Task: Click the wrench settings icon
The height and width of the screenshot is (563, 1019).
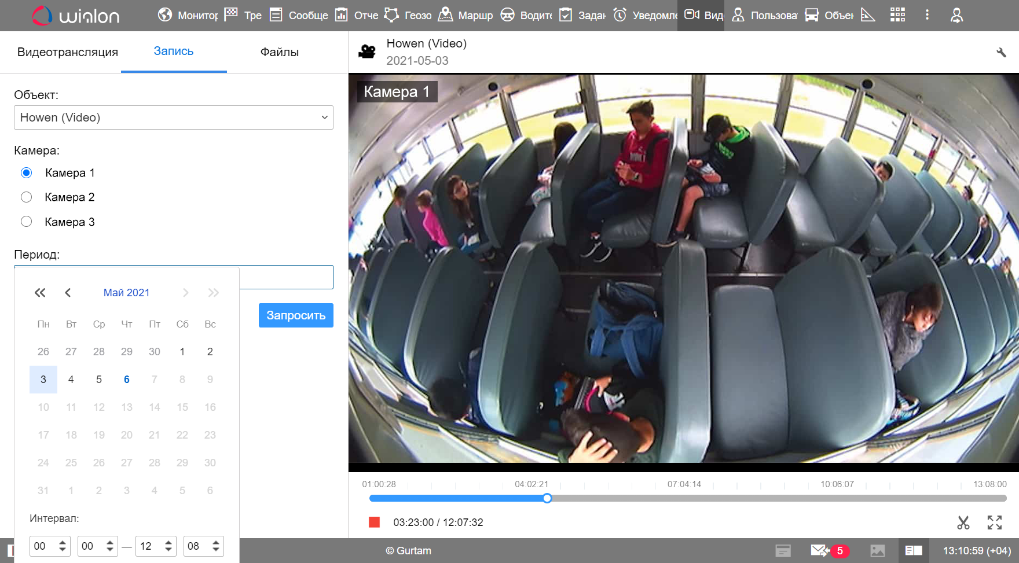Action: point(1001,53)
